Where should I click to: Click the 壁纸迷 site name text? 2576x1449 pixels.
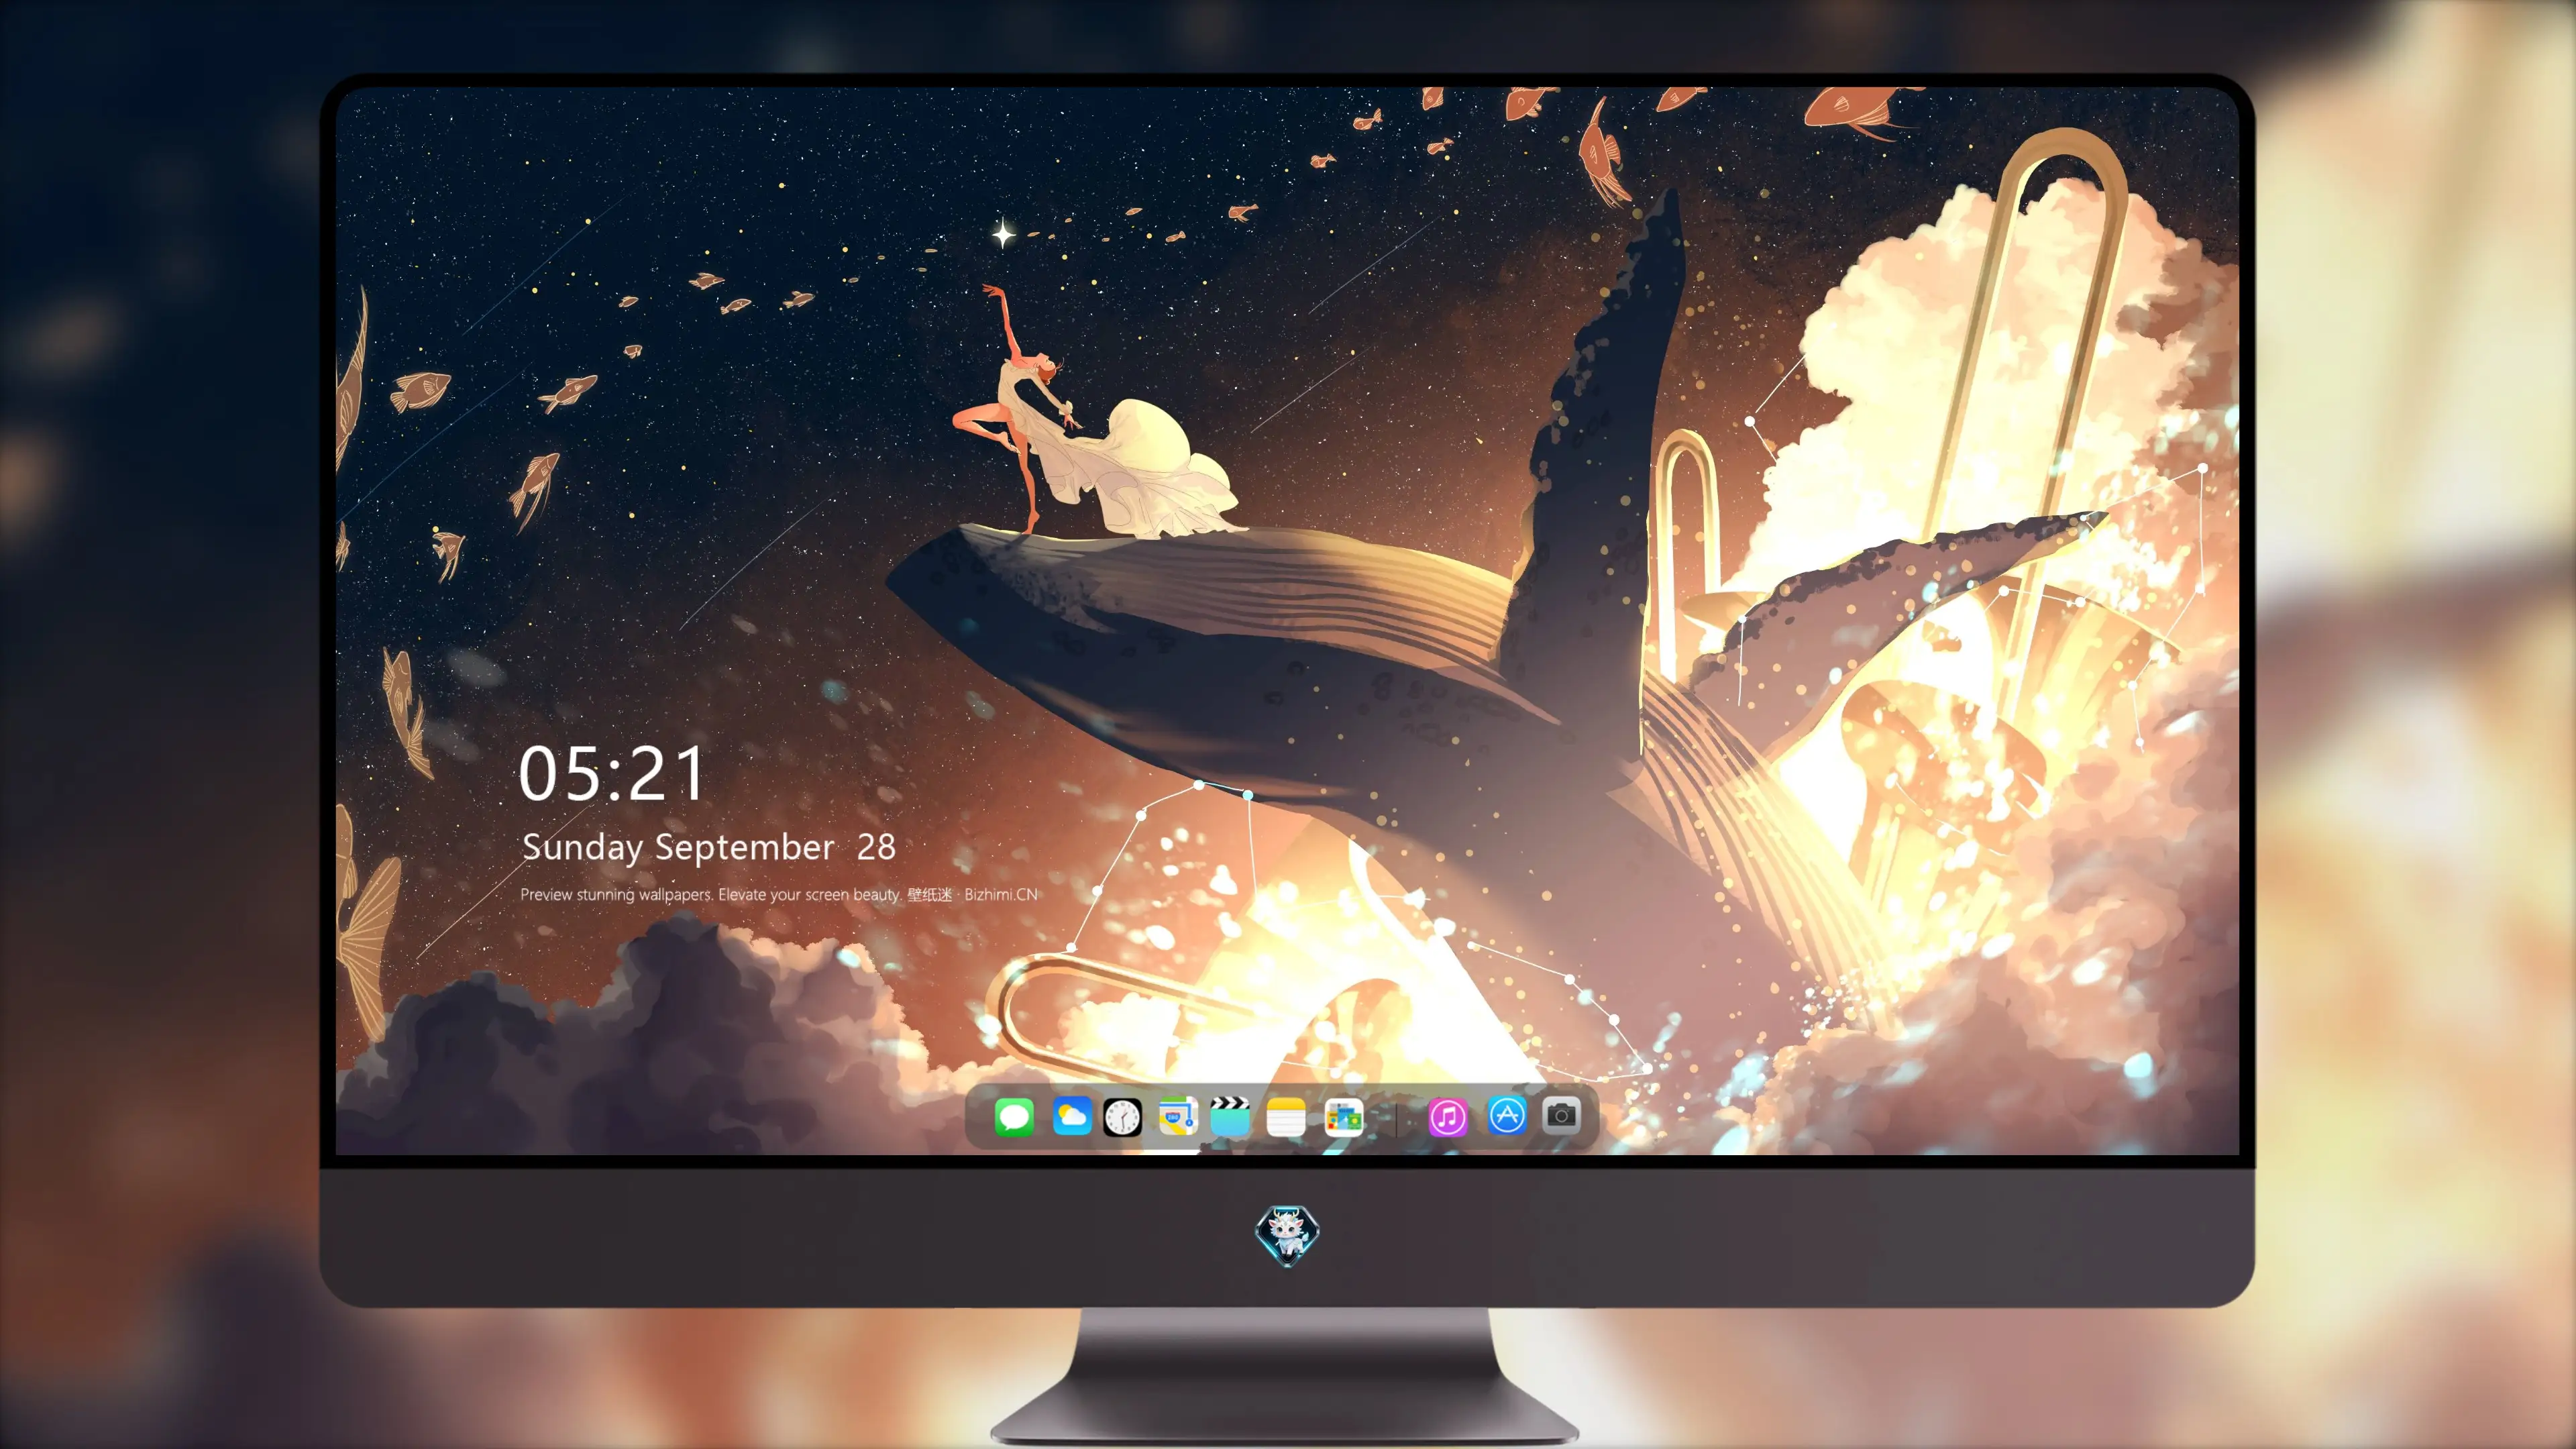930,894
